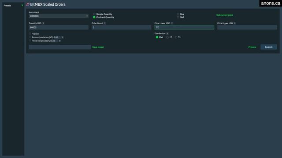Select the increasing distribution radio button
This screenshot has width=282, height=158.
pyautogui.click(x=167, y=37)
